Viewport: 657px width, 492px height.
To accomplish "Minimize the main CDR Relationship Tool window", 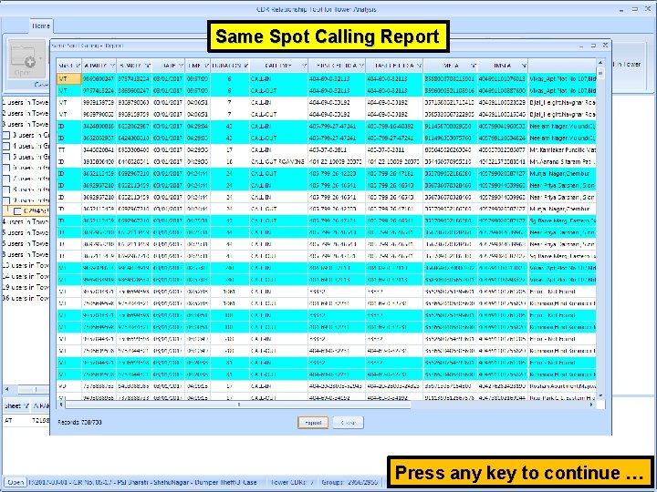I will tap(621, 9).
